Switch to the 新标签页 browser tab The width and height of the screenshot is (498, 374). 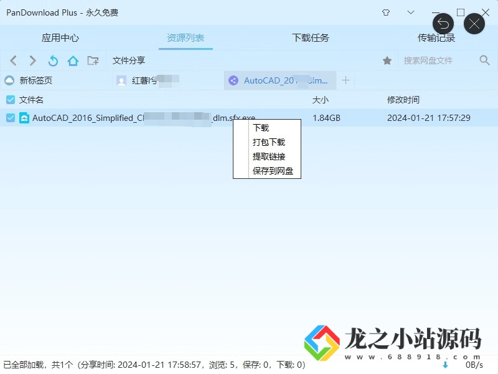[x=56, y=80]
